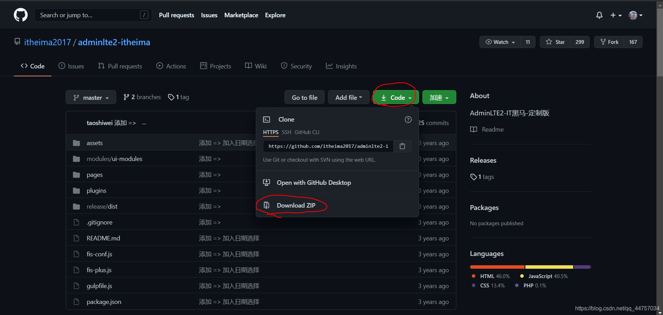Open the Projects tab
Screen dimensions: 663x315
(216, 66)
